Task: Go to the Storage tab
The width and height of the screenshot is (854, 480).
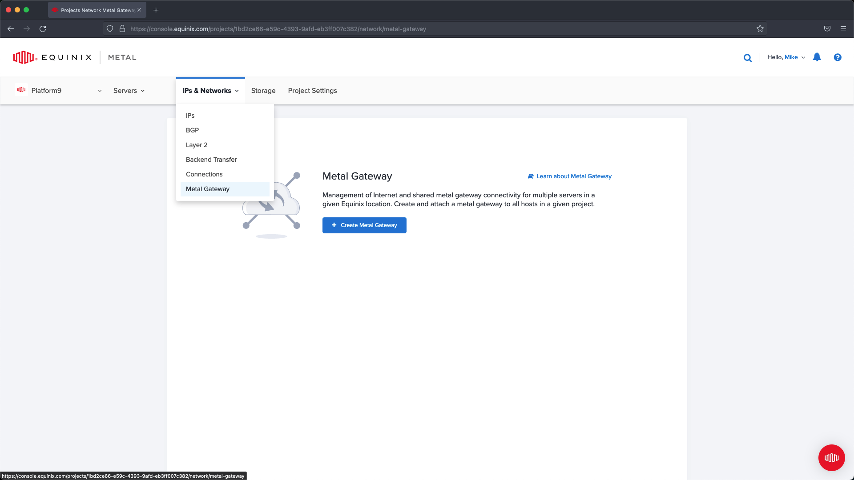Action: pos(263,91)
